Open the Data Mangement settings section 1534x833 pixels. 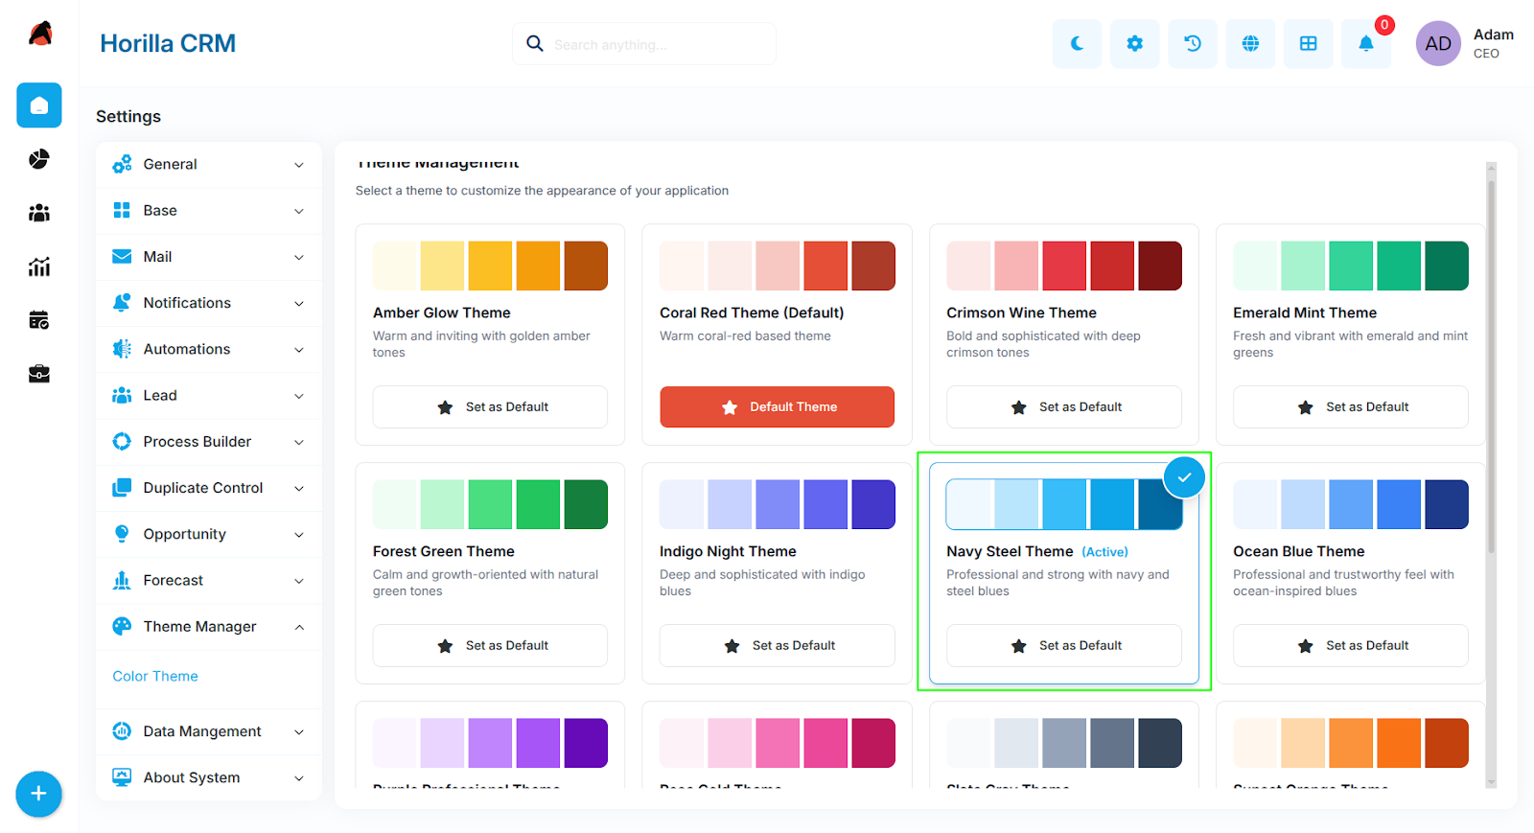209,731
